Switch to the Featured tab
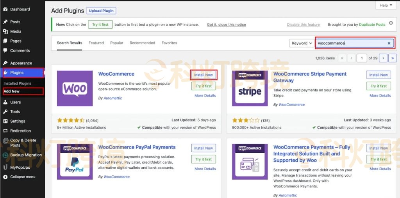This screenshot has height=198, width=400. coord(96,43)
